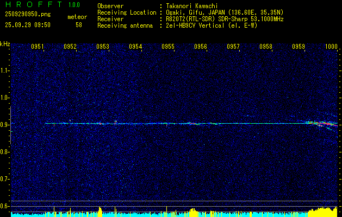Click the 0951 time marker

[x=38, y=46]
